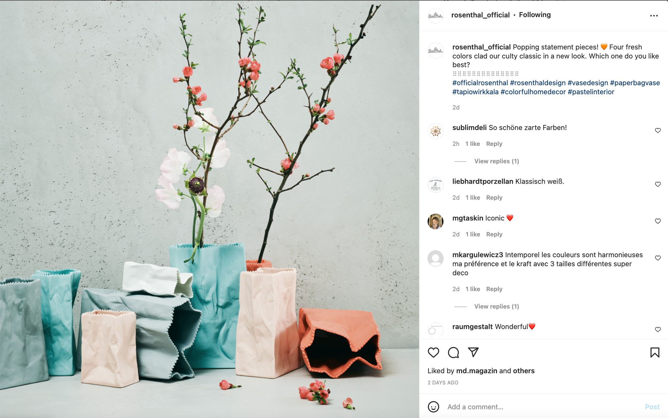Open the three-dot more options menu
The width and height of the screenshot is (668, 418).
tap(654, 16)
